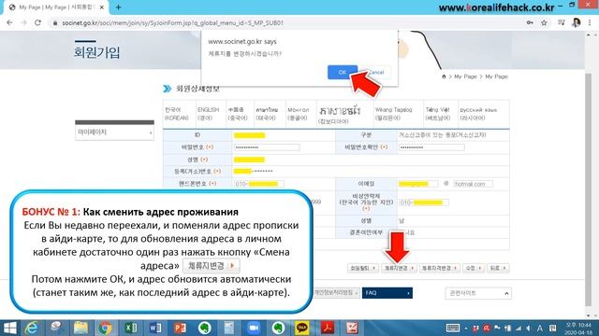599x336 pixels.
Task: Click 수정 edit button
Action: 474,268
